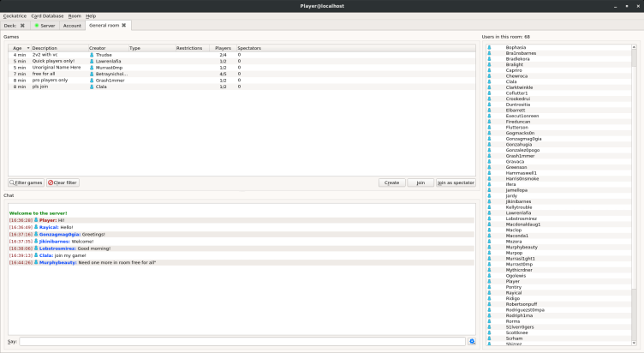Sort games by the Age column arrow

[27, 48]
